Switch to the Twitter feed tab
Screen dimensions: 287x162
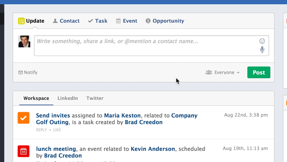tap(95, 98)
